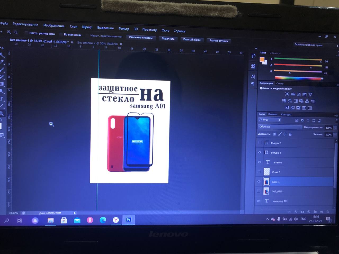The image size is (339, 254).
Task: Select the zoom out magnifier in options bar
Action: [16, 32]
